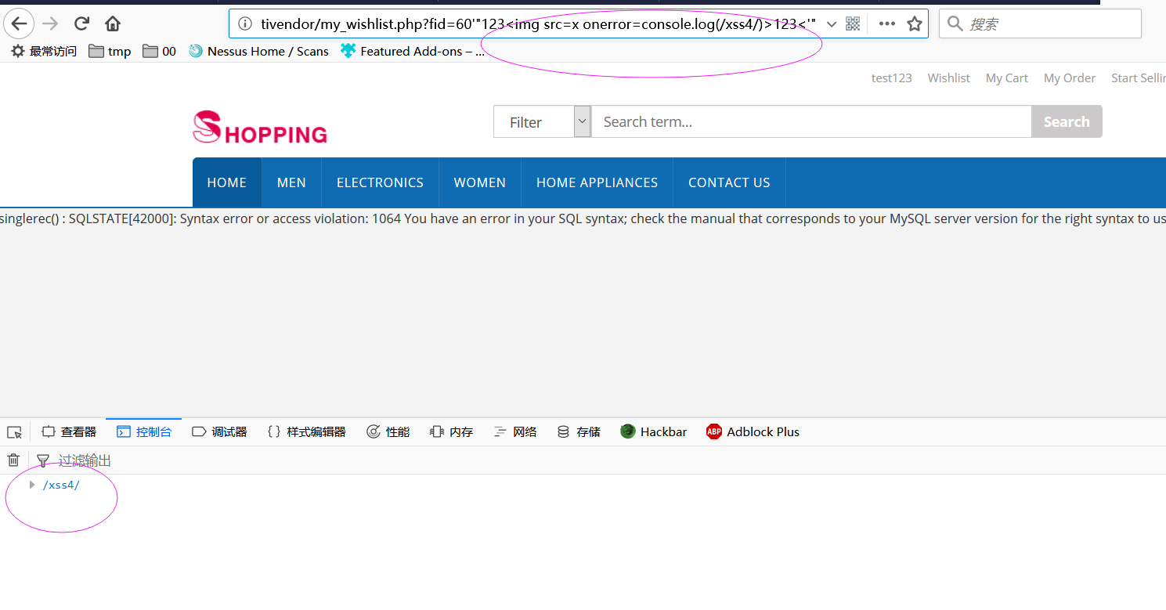Switch to the 查看器 inspector tab
This screenshot has width=1166, height=610.
pos(69,432)
